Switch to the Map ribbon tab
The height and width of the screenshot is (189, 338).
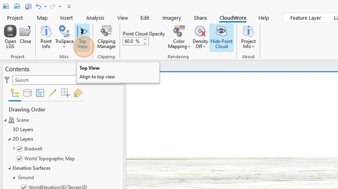click(42, 18)
